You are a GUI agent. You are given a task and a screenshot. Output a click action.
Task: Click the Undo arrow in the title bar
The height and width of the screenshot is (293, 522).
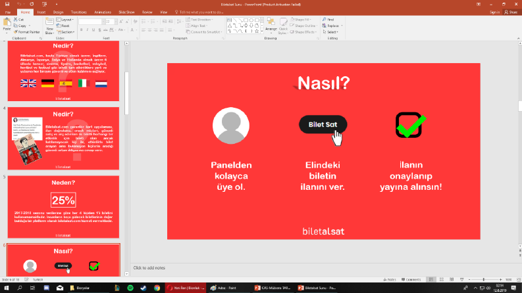pyautogui.click(x=19, y=5)
